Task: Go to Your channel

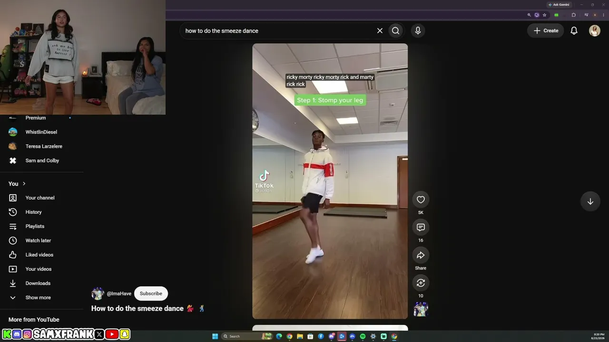Action: tap(40, 198)
